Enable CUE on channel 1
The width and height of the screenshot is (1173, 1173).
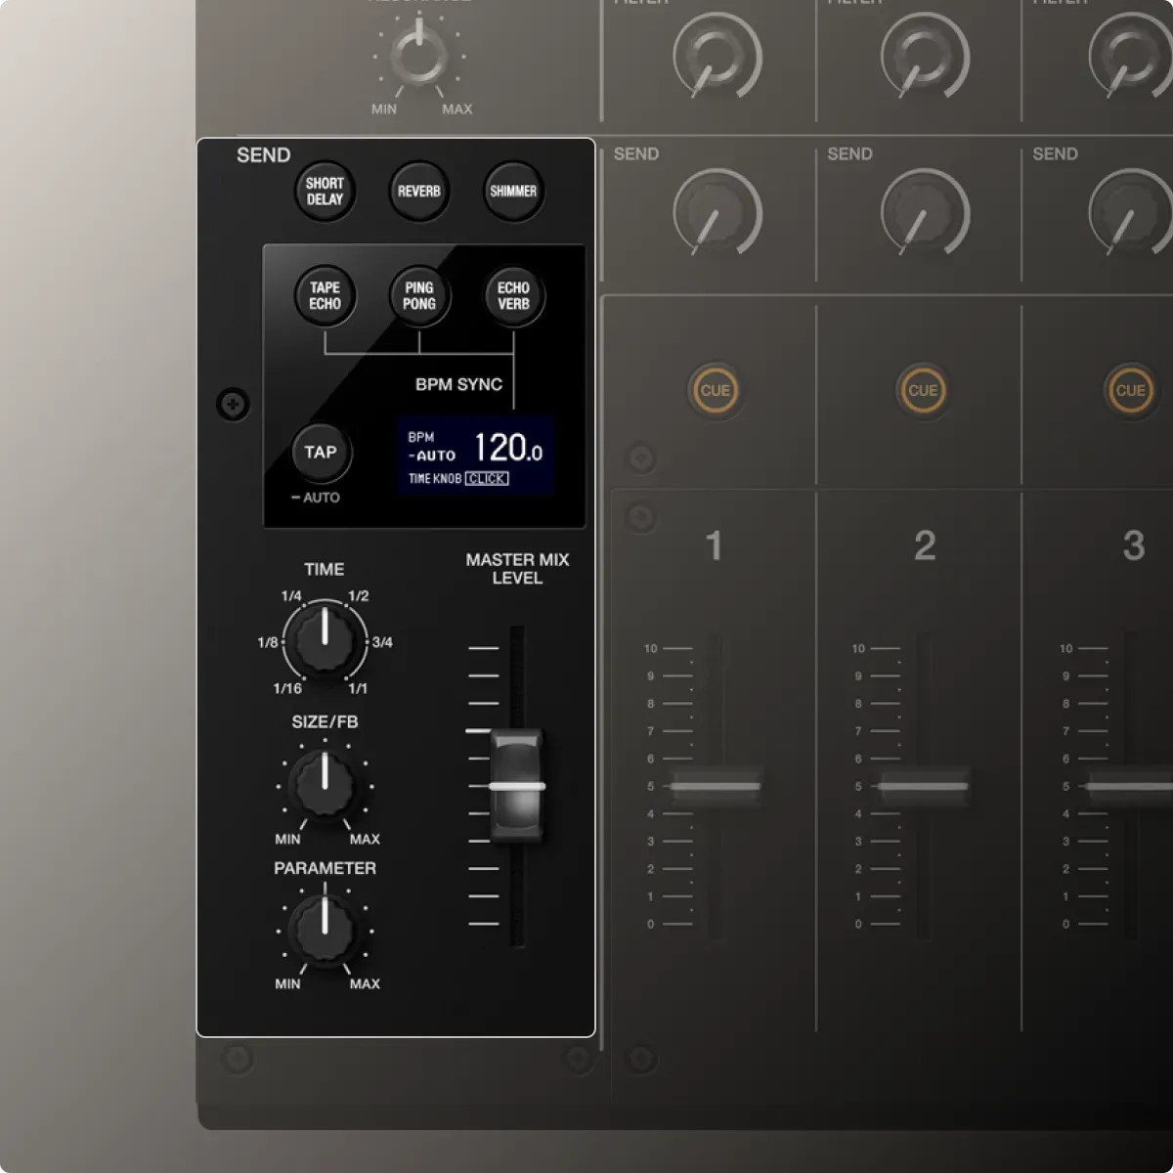pyautogui.click(x=715, y=390)
